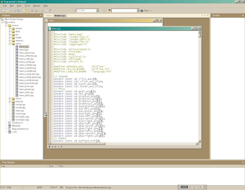Select Makefile in the project tree
The height and width of the screenshot is (190, 245).
tap(16, 126)
